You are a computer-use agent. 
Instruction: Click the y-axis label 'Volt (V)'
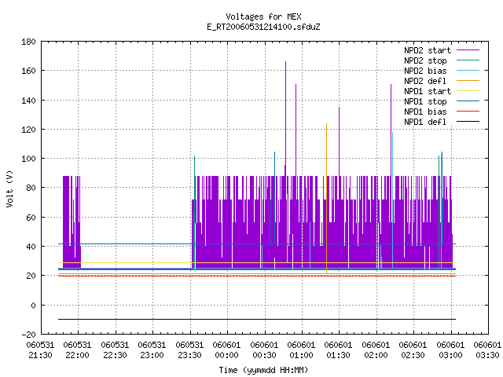pyautogui.click(x=9, y=188)
